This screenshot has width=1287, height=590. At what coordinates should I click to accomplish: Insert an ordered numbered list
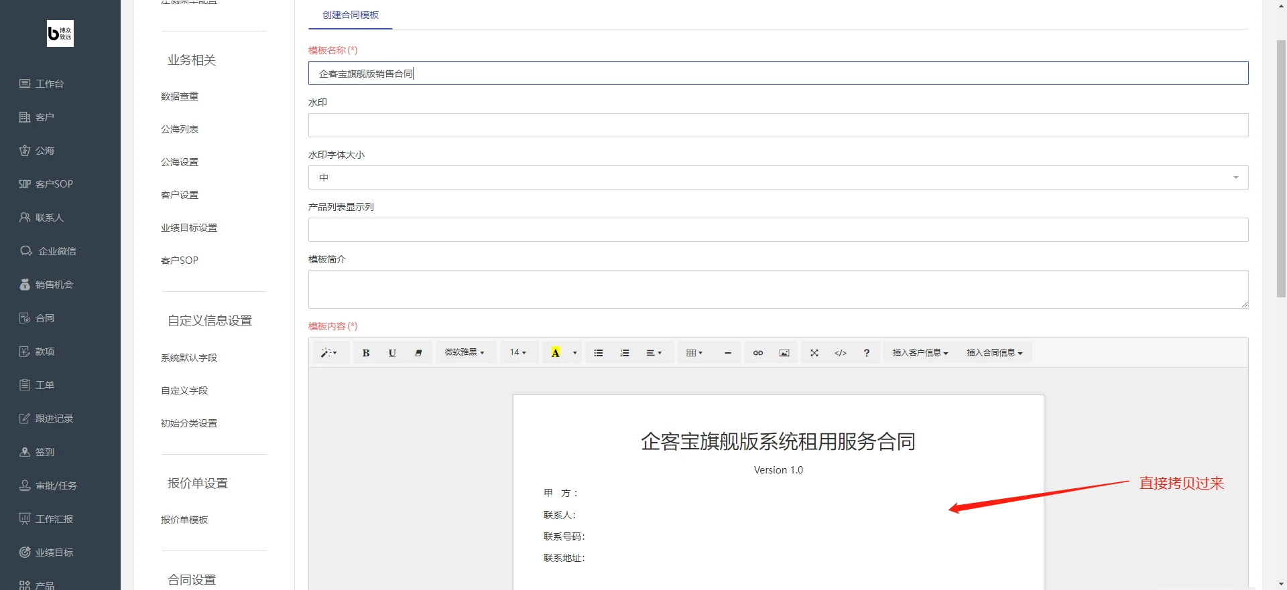coord(625,353)
